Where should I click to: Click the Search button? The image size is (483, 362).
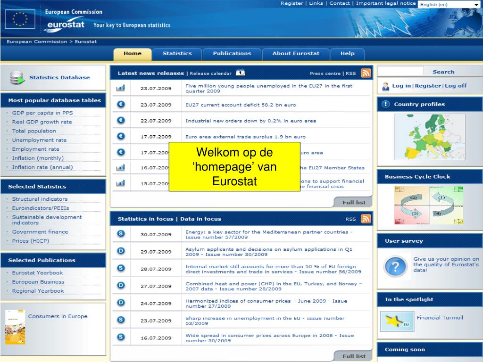(443, 72)
